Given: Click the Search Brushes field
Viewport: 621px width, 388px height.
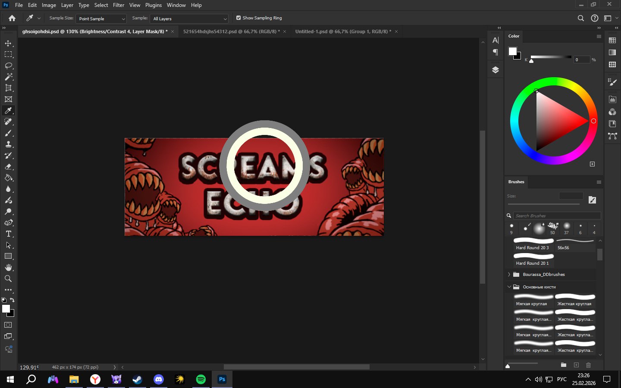Looking at the screenshot, I should tap(556, 216).
